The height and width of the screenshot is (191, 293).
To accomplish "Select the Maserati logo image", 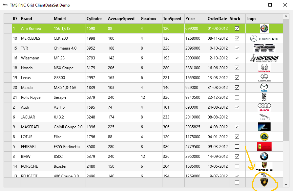I will (264, 127).
